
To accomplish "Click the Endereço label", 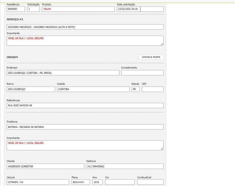I will point(12,68).
